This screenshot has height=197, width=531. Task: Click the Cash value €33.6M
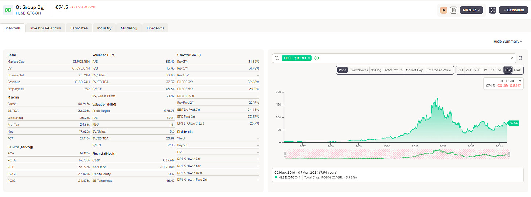point(168,160)
